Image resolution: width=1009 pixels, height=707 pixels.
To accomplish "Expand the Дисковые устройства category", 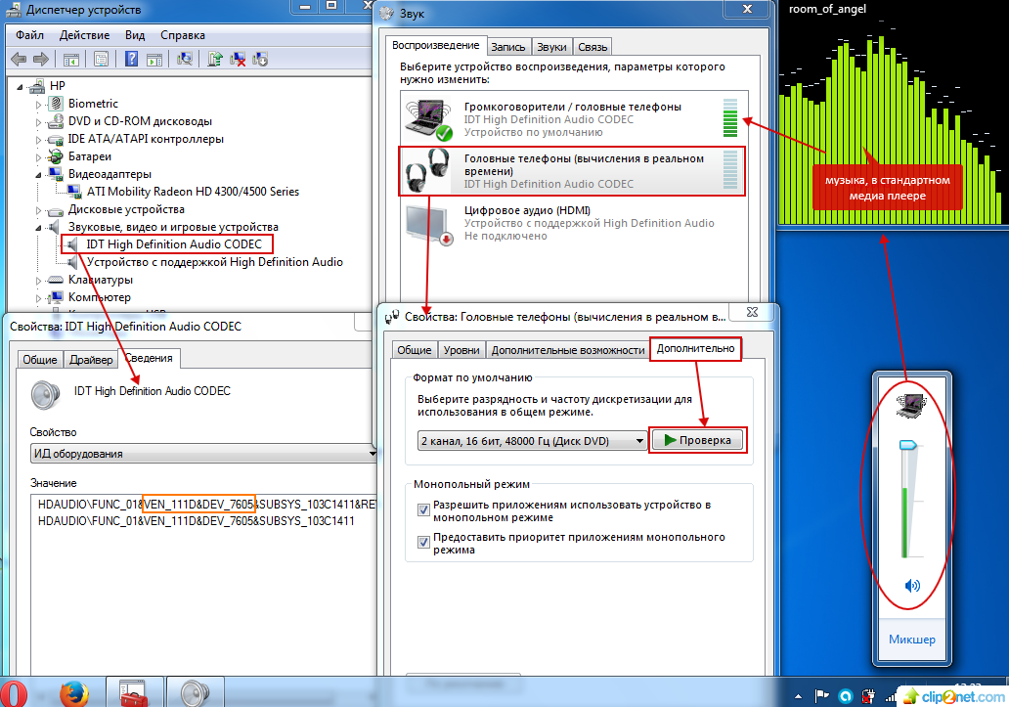I will coord(38,210).
